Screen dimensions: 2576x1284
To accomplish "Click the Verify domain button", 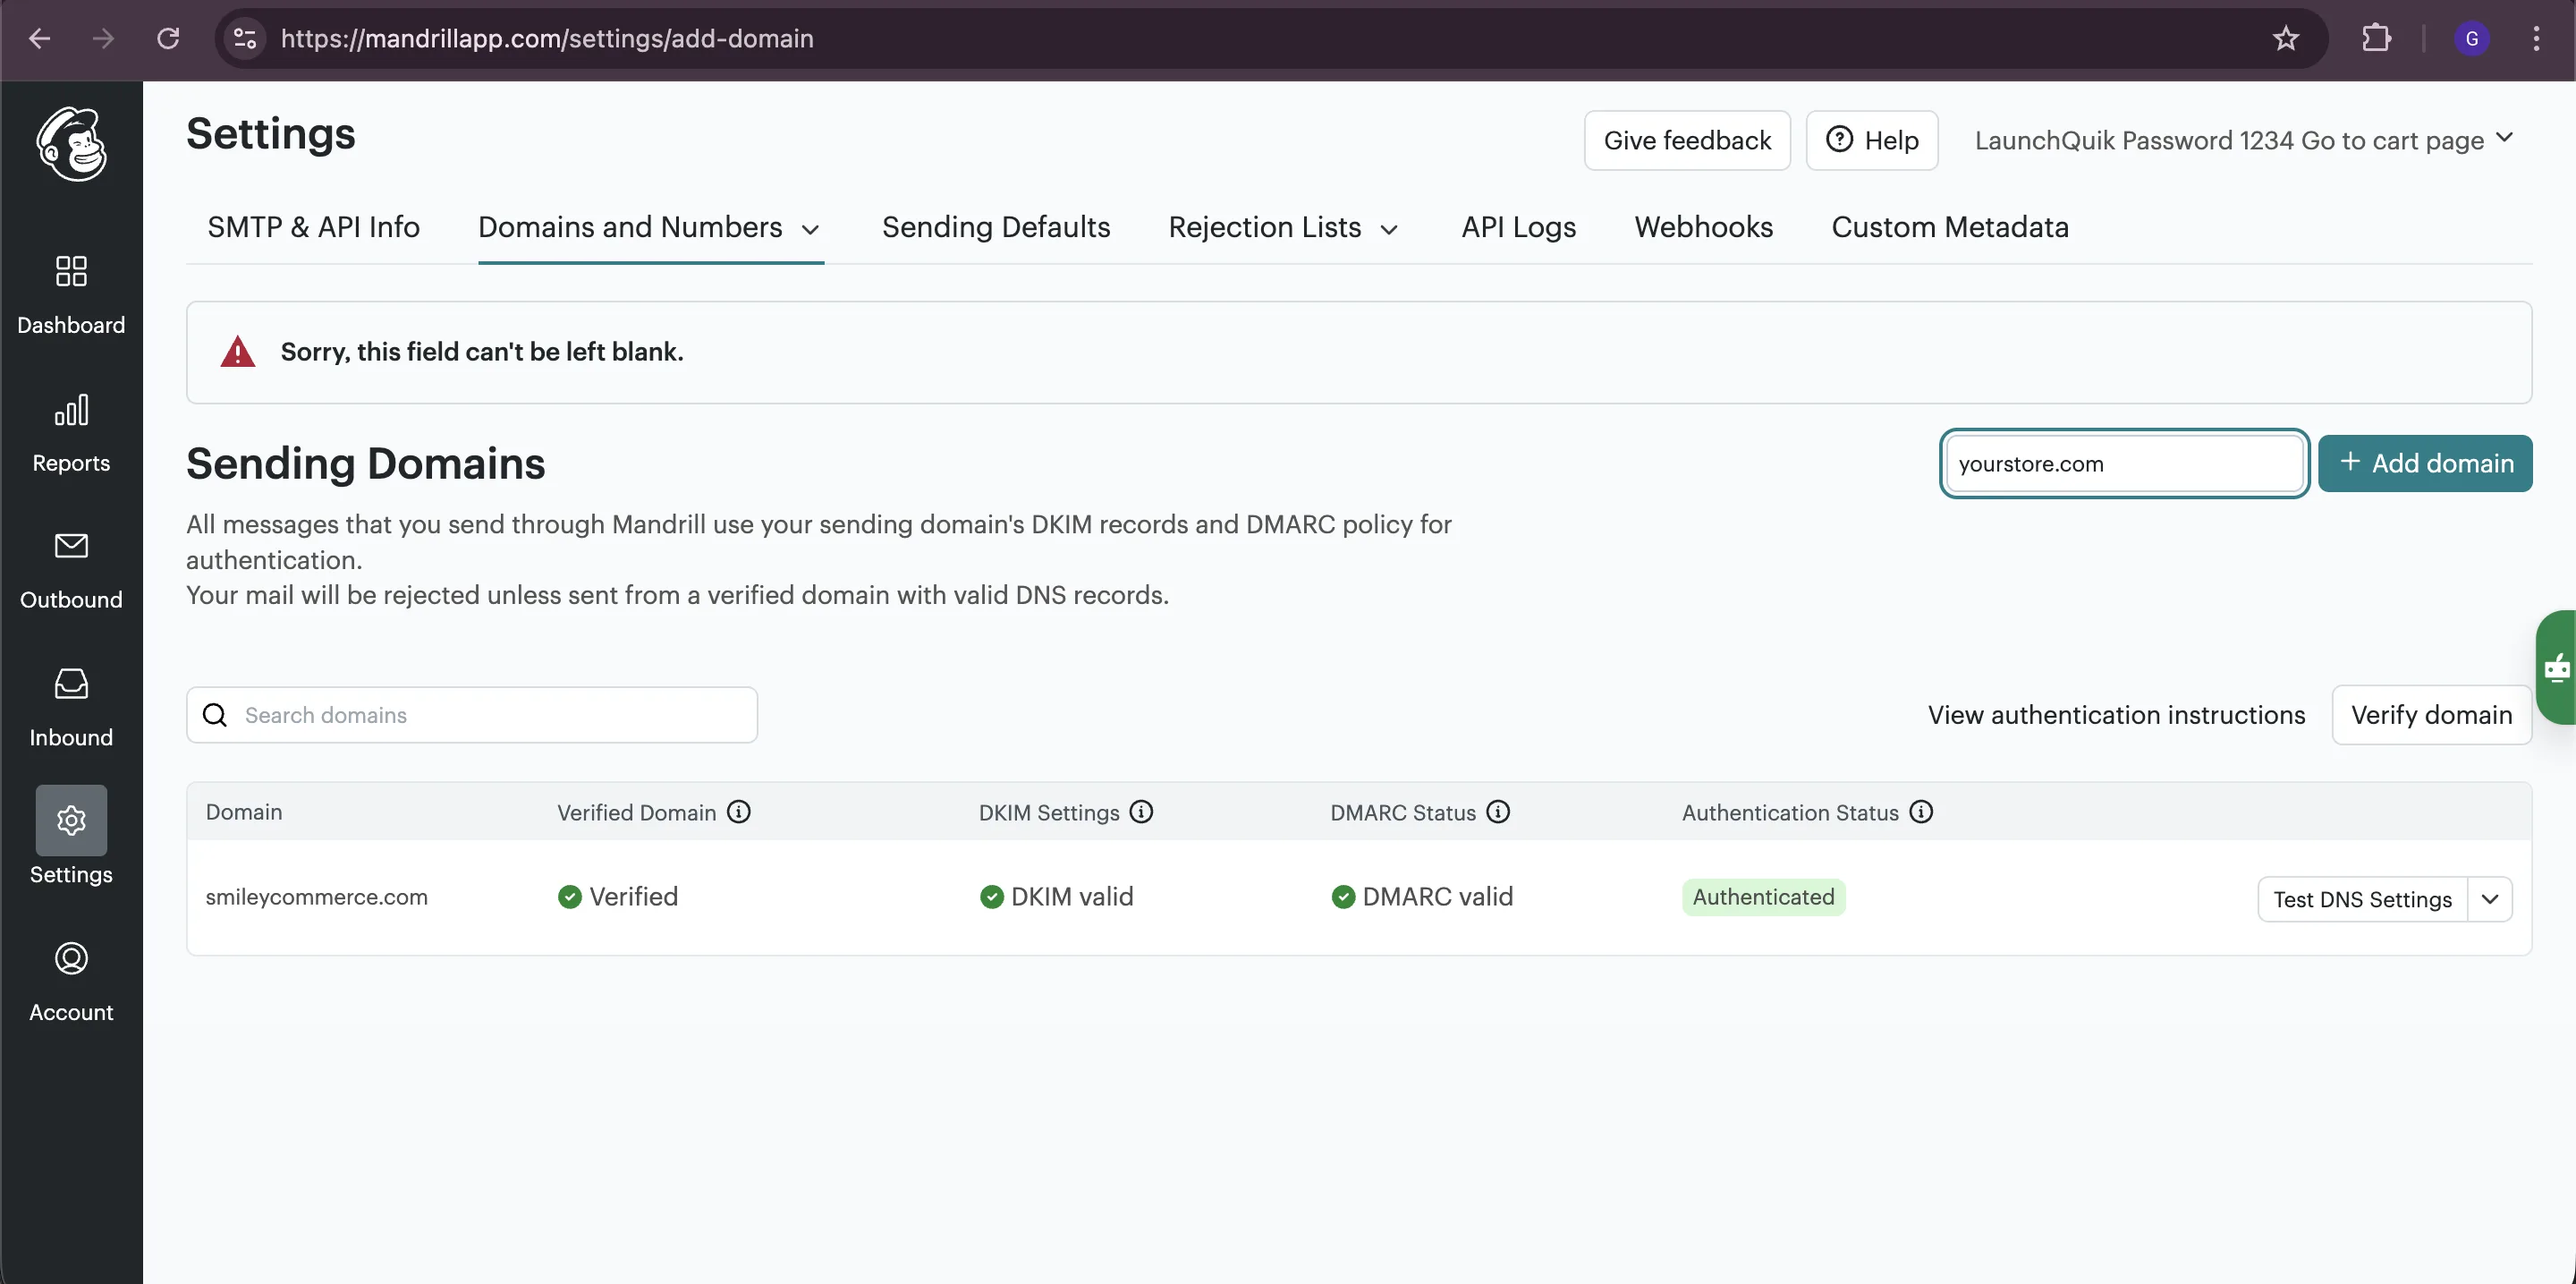I will pyautogui.click(x=2431, y=715).
